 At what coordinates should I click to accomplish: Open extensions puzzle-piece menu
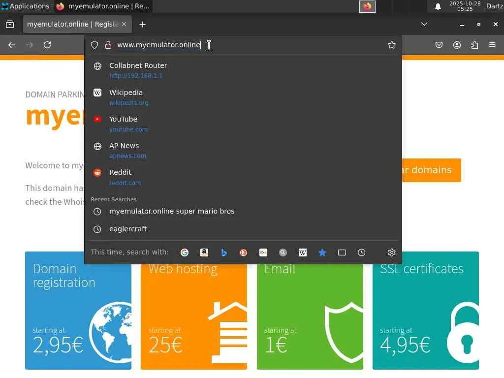point(474,45)
